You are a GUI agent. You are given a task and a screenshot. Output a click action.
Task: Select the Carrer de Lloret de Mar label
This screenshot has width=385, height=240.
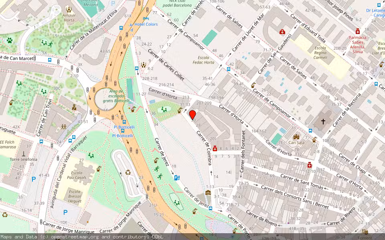pyautogui.click(x=248, y=32)
